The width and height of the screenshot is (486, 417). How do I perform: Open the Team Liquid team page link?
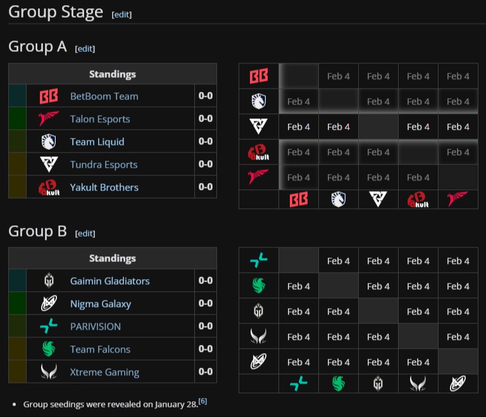(x=97, y=142)
